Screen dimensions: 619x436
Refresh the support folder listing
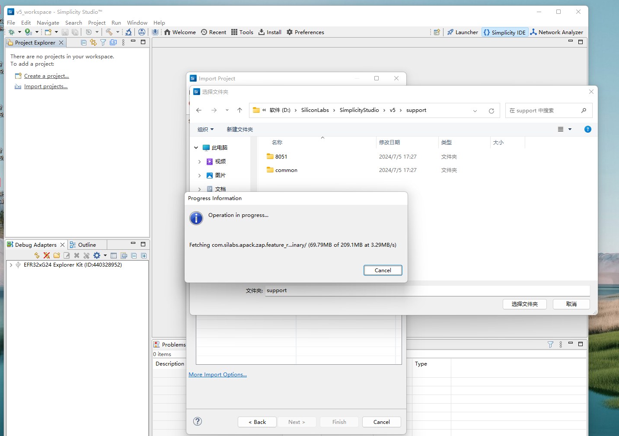[x=491, y=111]
